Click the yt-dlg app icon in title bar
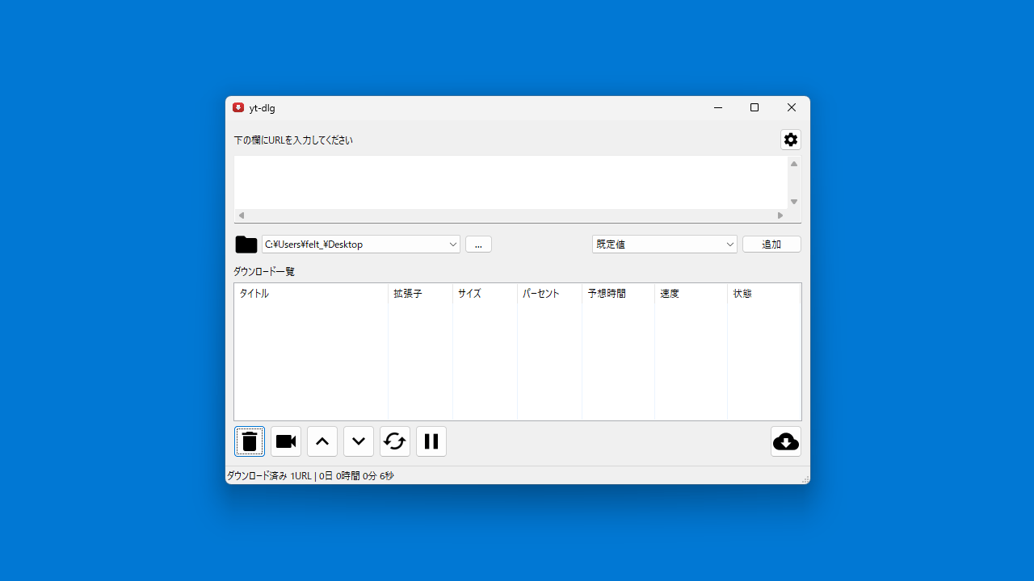The height and width of the screenshot is (581, 1034). point(238,107)
